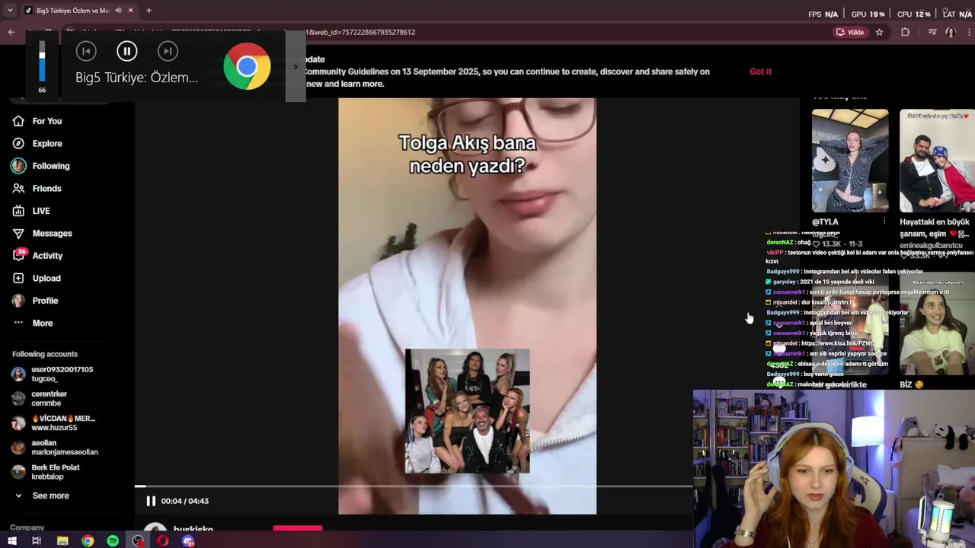Open the Chrome profile avatar
Screen dimensions: 975x548
point(950,32)
